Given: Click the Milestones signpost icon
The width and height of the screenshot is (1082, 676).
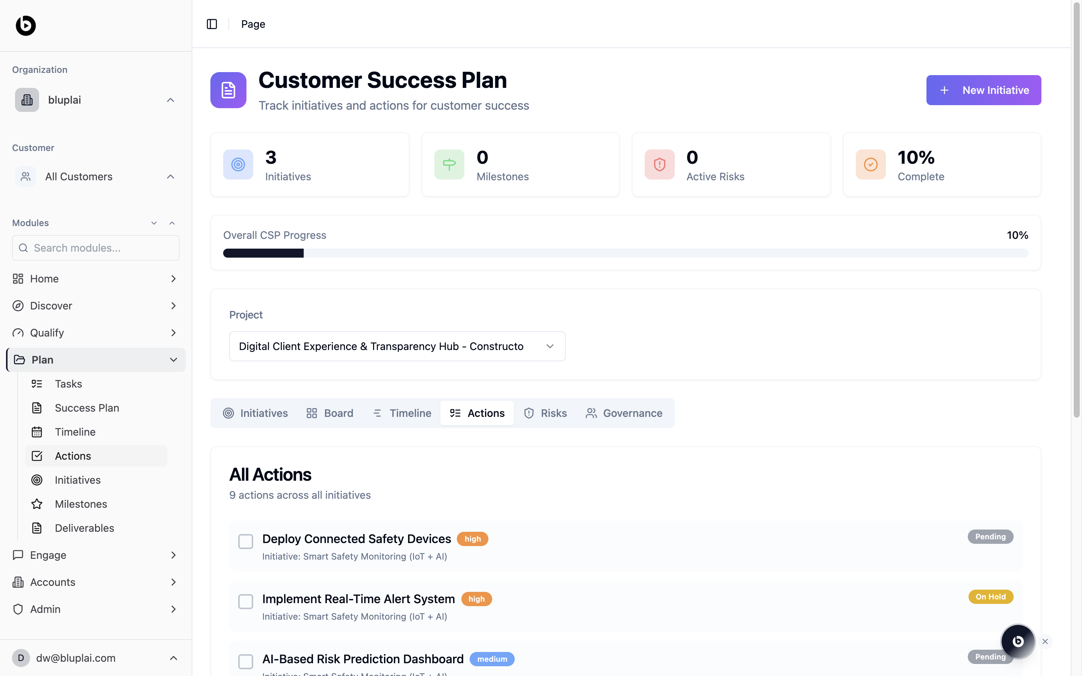Looking at the screenshot, I should (449, 164).
